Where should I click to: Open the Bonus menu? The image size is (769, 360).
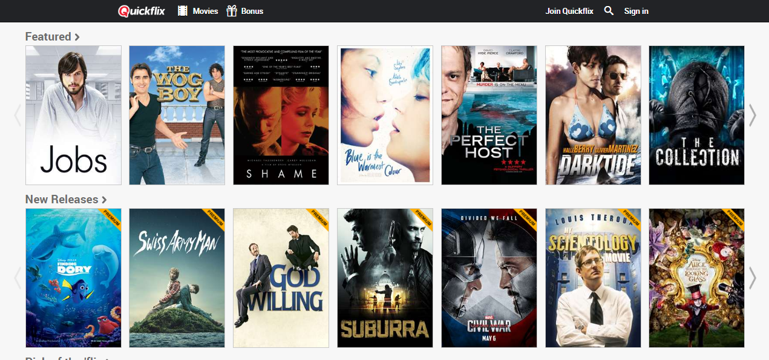pyautogui.click(x=252, y=11)
